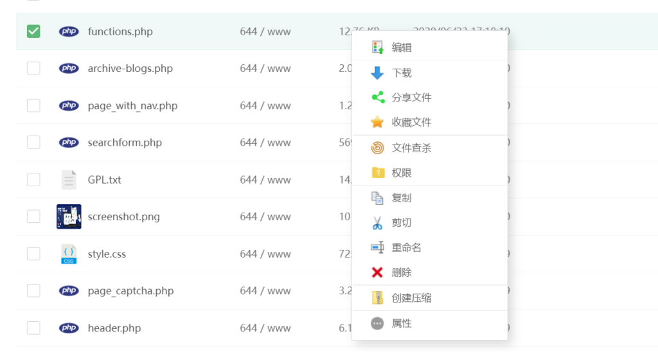Click the screenshot.png thumbnail preview
658x352 pixels.
coord(69,217)
